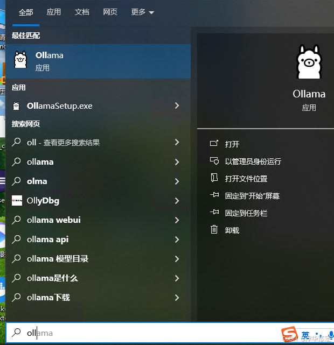Expand the 'oll - 查看更多搜索结果' arrow
The height and width of the screenshot is (345, 334).
[x=177, y=142]
